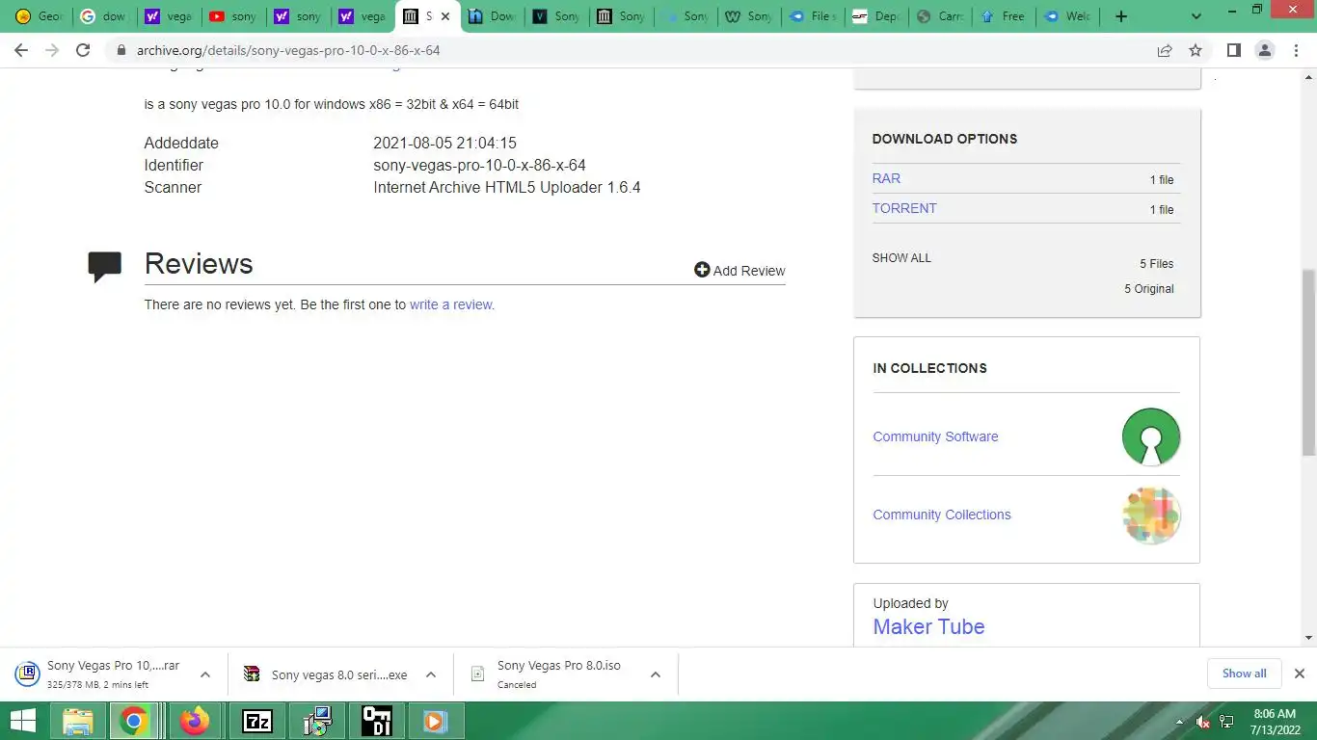1317x740 pixels.
Task: Open the Chrome profile avatar
Action: pos(1265,50)
